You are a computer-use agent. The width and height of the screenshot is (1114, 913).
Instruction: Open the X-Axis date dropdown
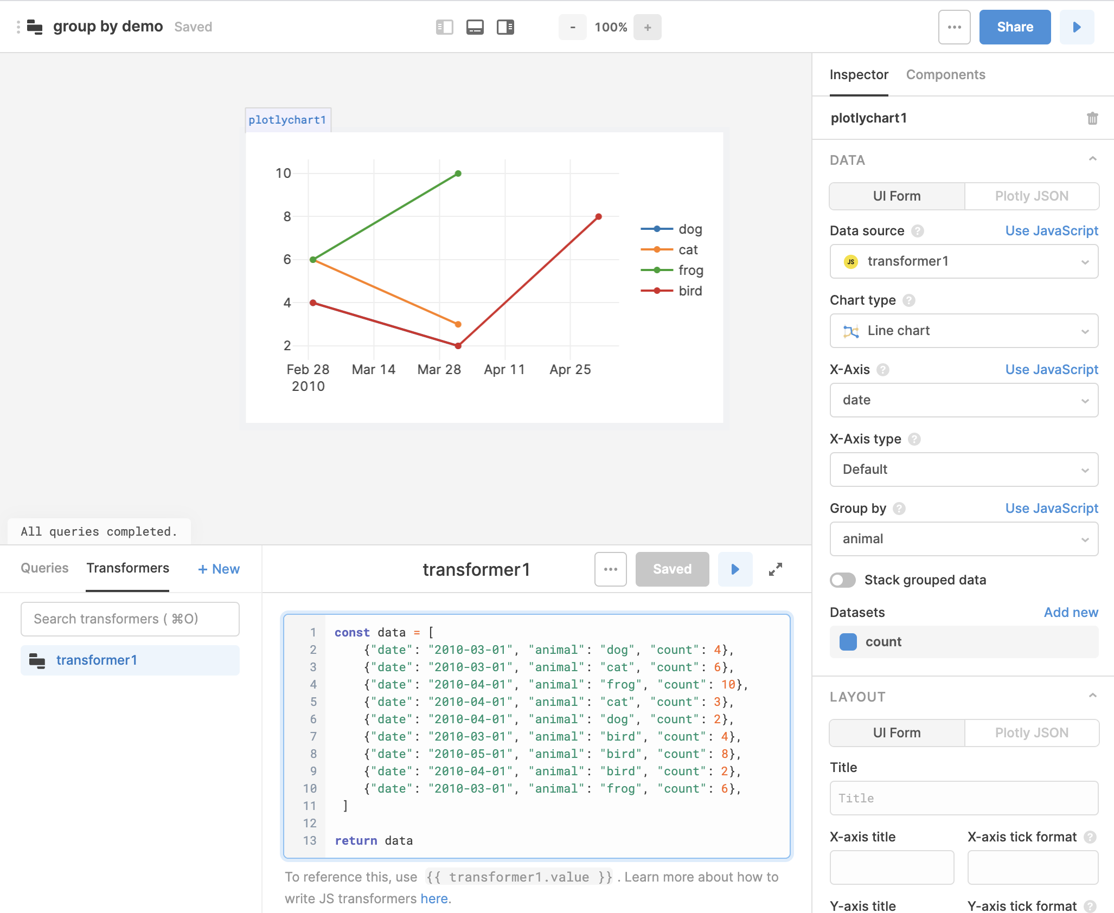pos(964,400)
